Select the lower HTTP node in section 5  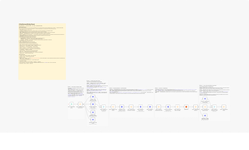(x=205, y=115)
